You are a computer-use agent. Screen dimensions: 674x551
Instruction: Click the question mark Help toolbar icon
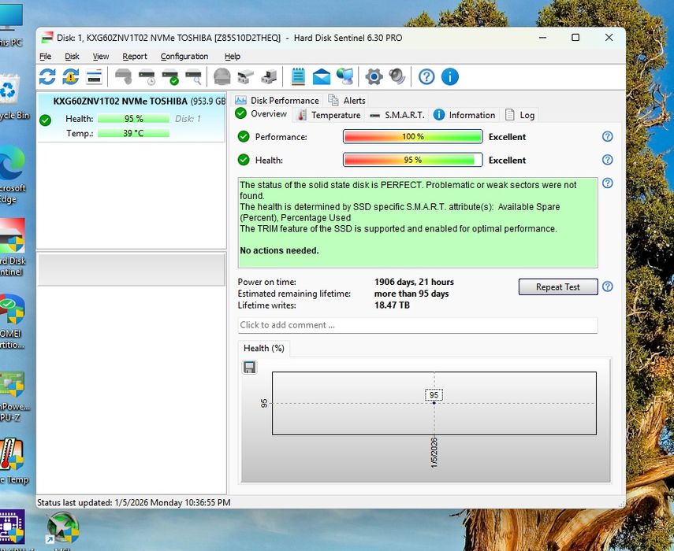click(426, 77)
